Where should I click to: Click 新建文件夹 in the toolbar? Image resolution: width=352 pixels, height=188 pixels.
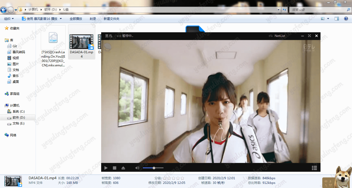tap(111, 19)
